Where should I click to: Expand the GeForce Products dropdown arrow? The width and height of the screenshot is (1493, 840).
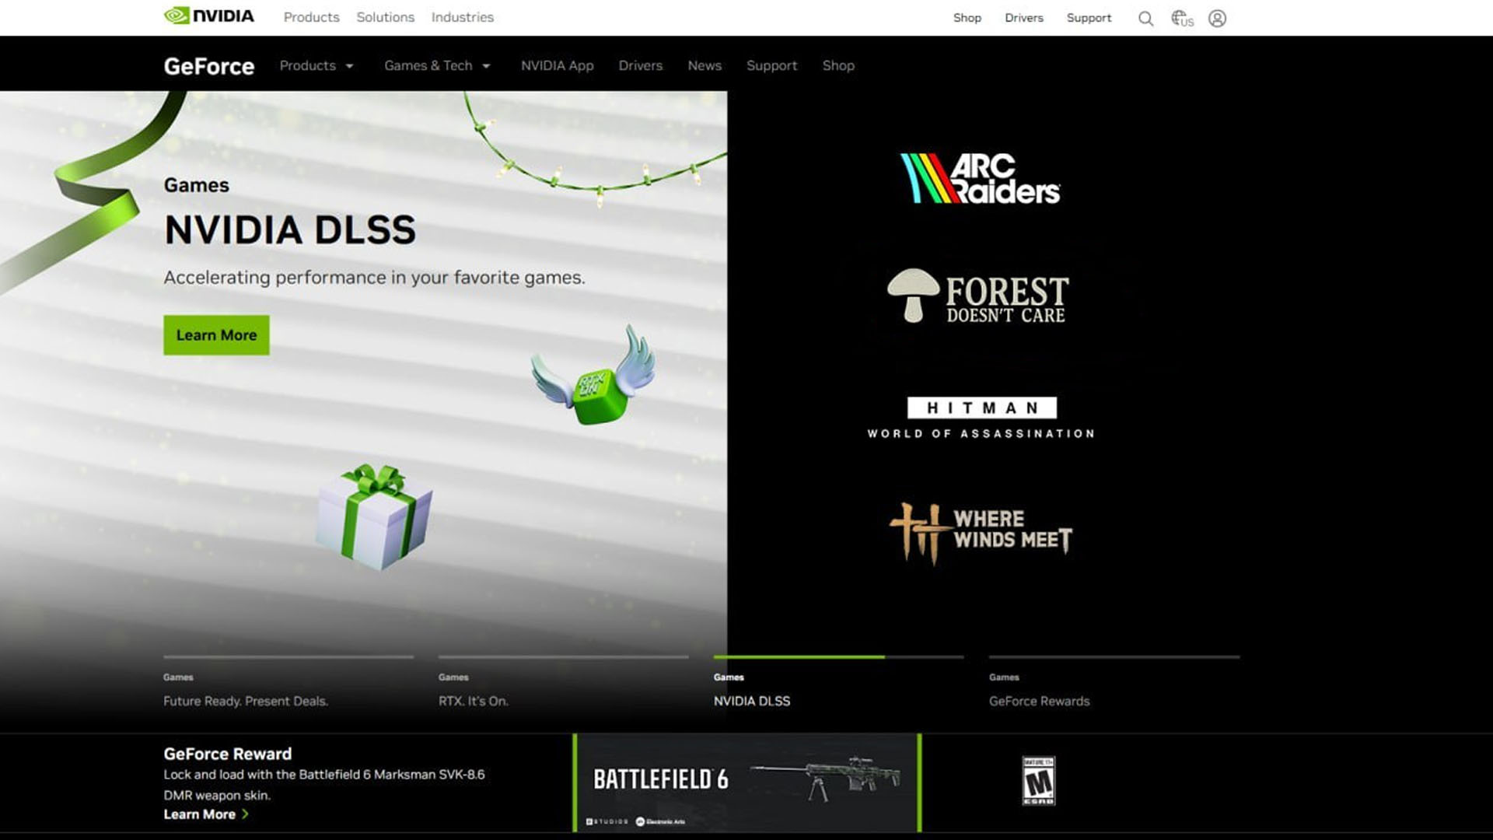click(x=349, y=66)
